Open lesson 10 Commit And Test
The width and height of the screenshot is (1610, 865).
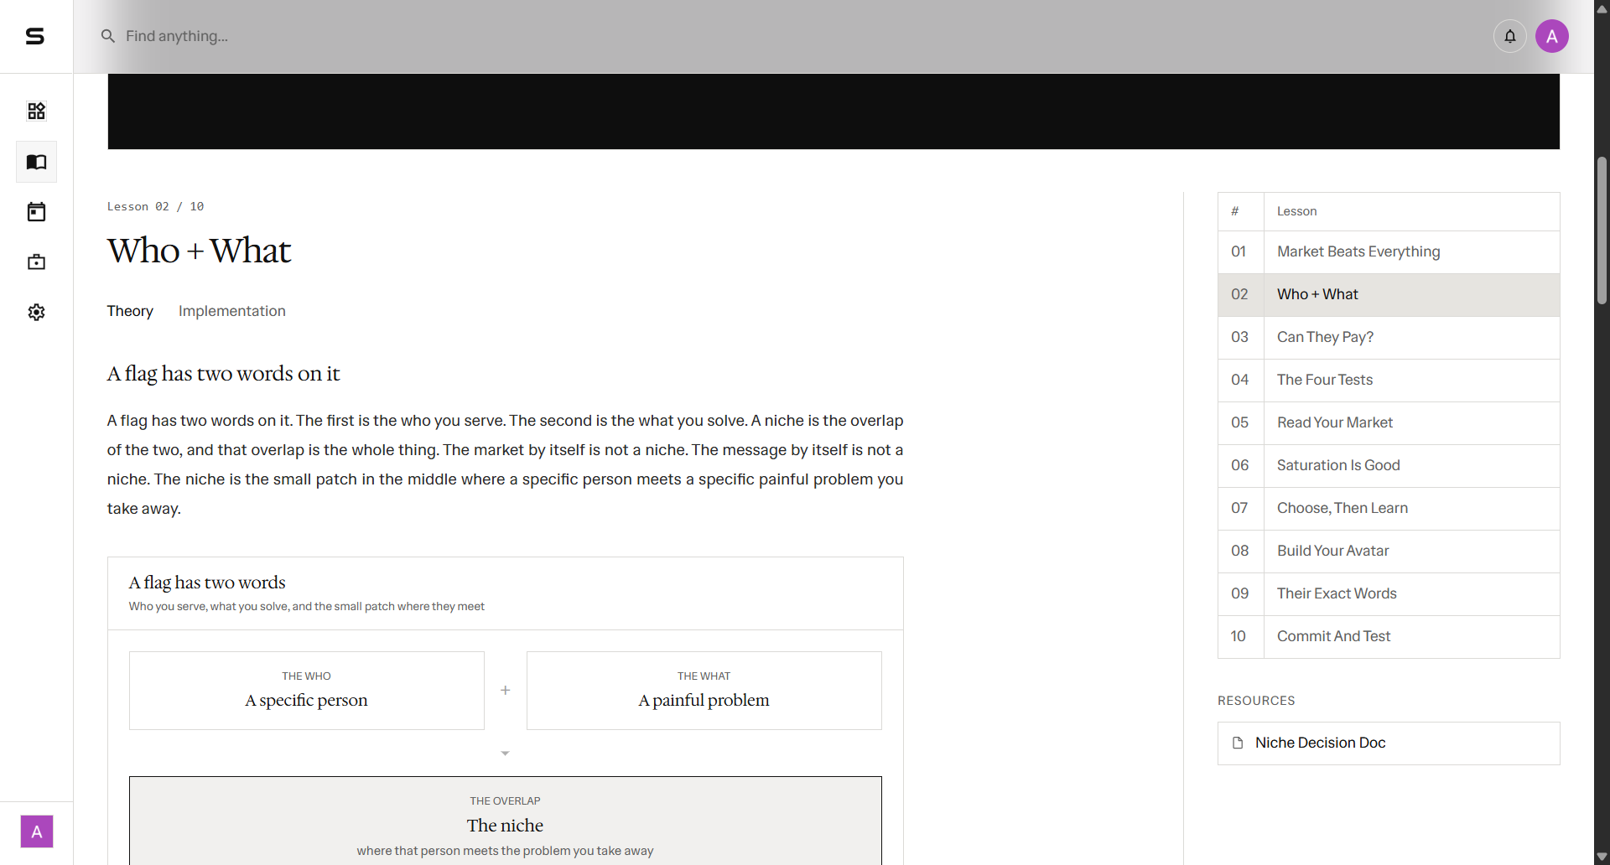pyautogui.click(x=1389, y=636)
